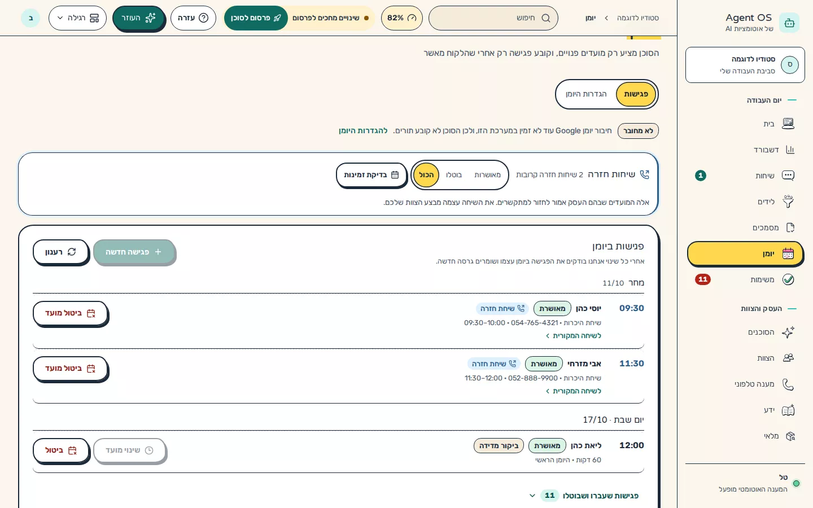Open the מלאי boxes icon
The height and width of the screenshot is (508, 813).
click(790, 436)
